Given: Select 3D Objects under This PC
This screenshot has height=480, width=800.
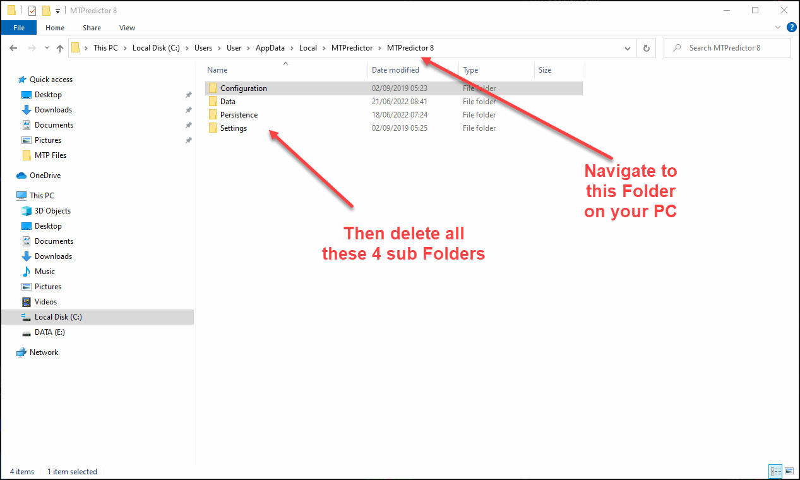Looking at the screenshot, I should [x=52, y=211].
